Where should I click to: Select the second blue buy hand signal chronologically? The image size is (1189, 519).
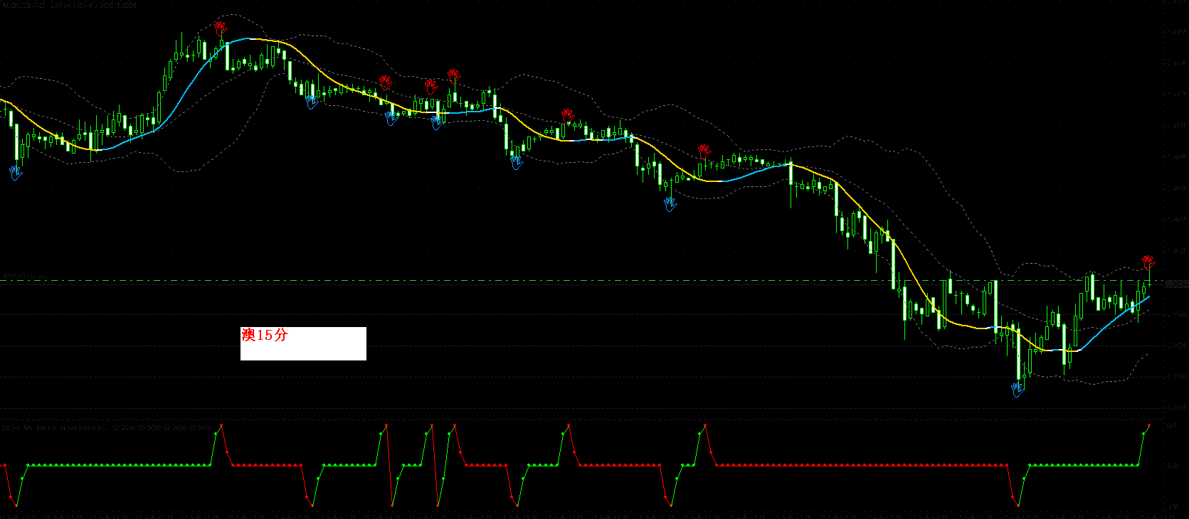[x=312, y=102]
